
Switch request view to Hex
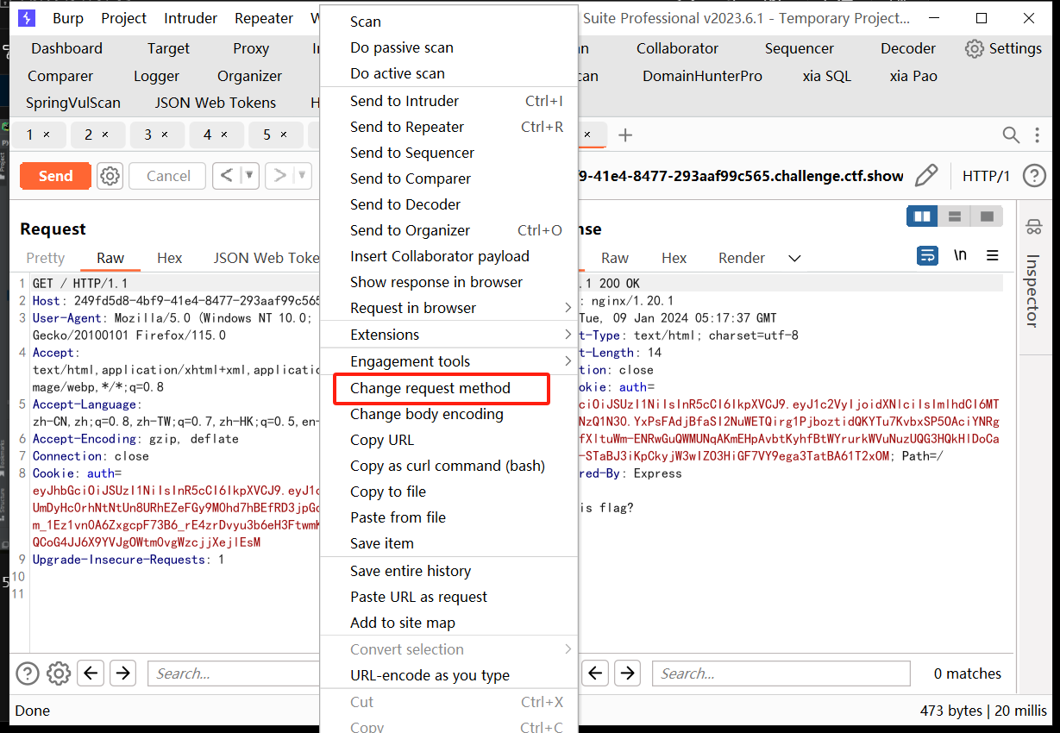(170, 258)
